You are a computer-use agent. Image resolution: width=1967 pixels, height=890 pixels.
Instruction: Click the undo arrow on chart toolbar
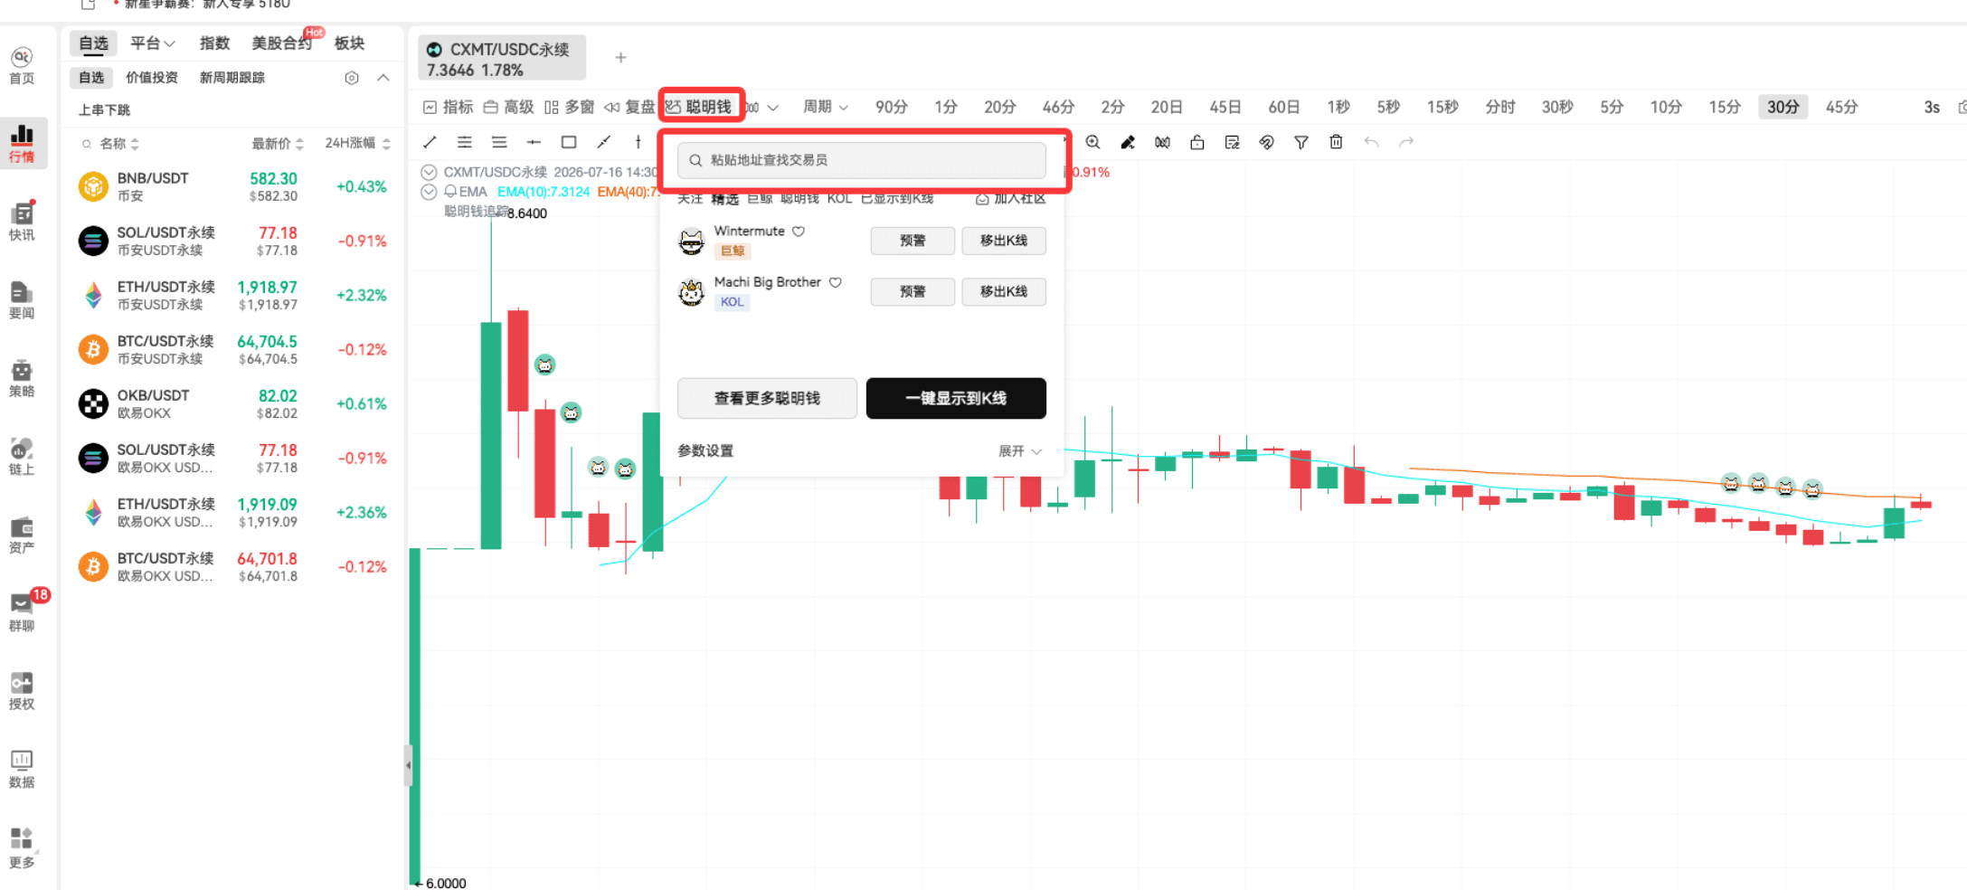(1372, 142)
